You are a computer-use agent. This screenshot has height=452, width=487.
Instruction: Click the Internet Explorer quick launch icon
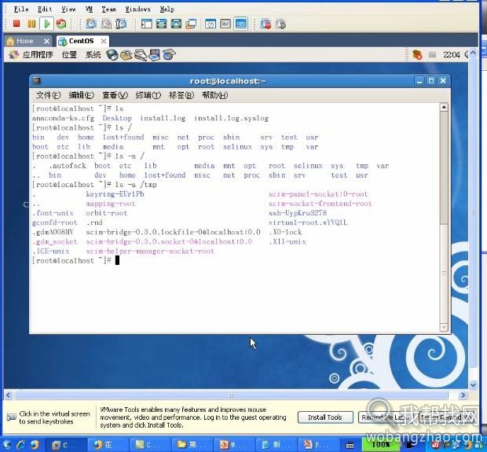[x=20, y=445]
